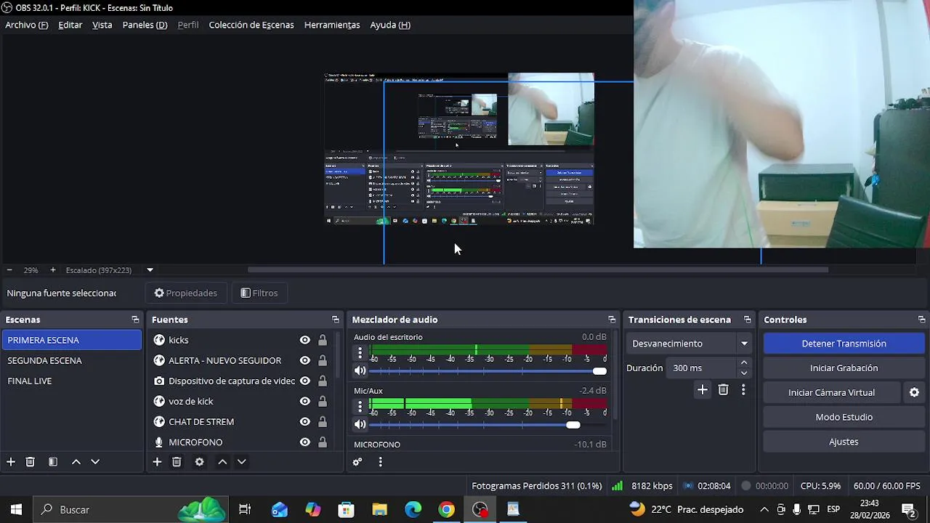Toggle visibility of kicks source
This screenshot has width=930, height=523.
(305, 340)
